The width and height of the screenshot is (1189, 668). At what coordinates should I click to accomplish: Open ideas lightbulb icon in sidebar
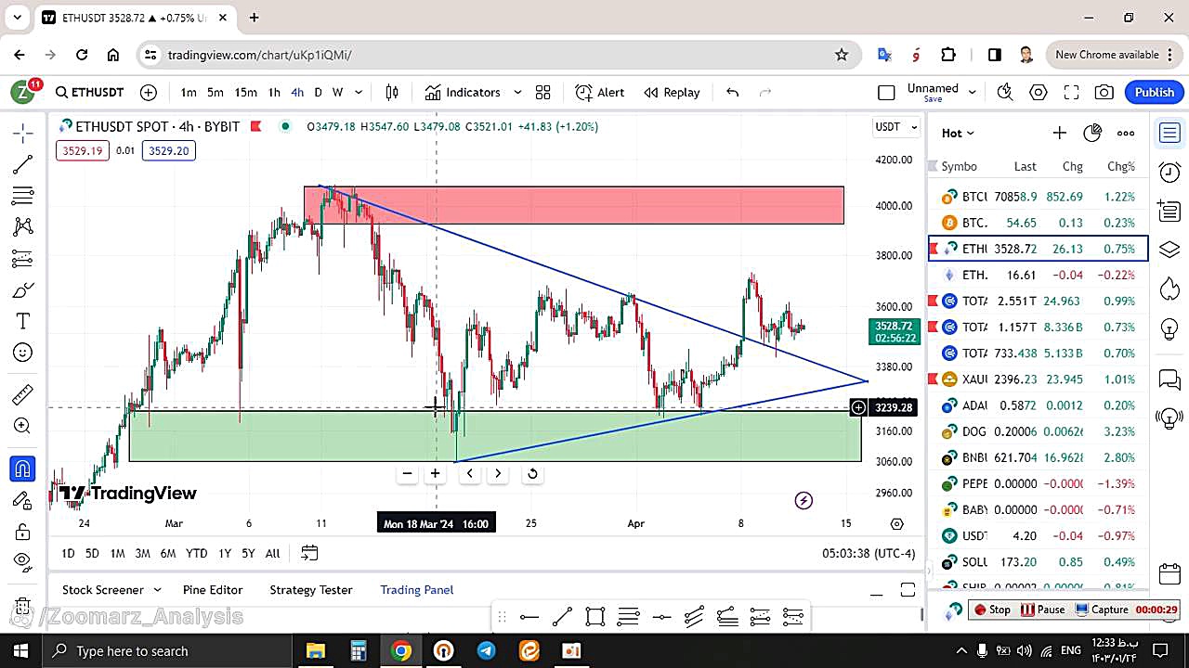click(1169, 328)
